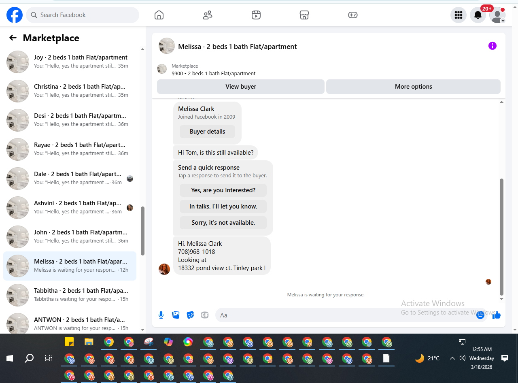Open Windows taskbar search
Image resolution: width=518 pixels, height=383 pixels.
click(29, 358)
